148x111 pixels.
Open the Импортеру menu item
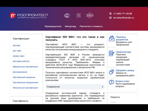click(x=71, y=27)
